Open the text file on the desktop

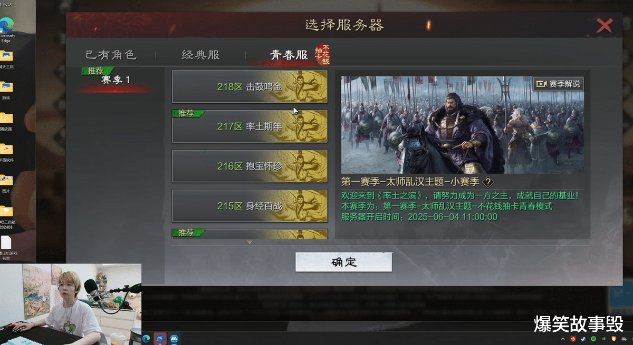click(x=6, y=248)
